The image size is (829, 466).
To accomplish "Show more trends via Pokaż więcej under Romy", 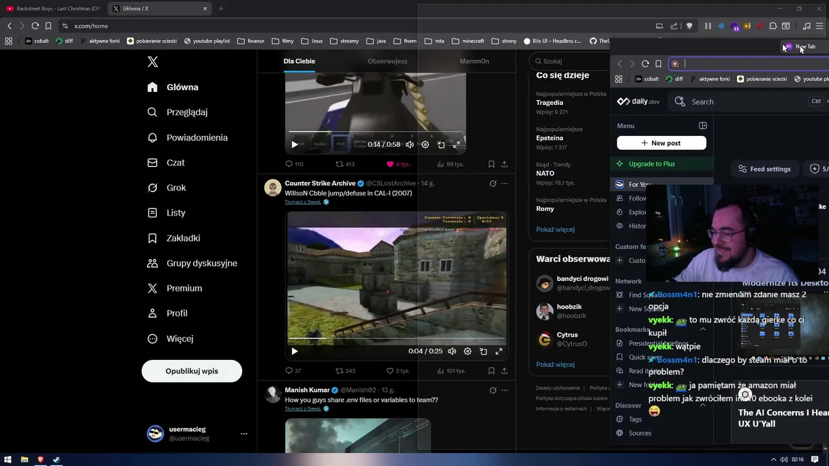I will [x=555, y=229].
